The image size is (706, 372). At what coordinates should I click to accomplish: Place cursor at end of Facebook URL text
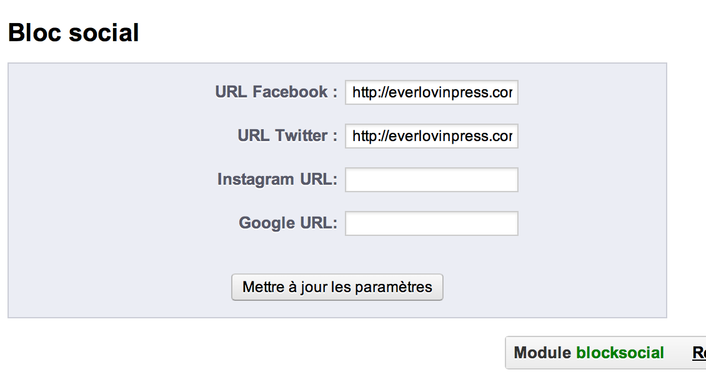[x=514, y=93]
